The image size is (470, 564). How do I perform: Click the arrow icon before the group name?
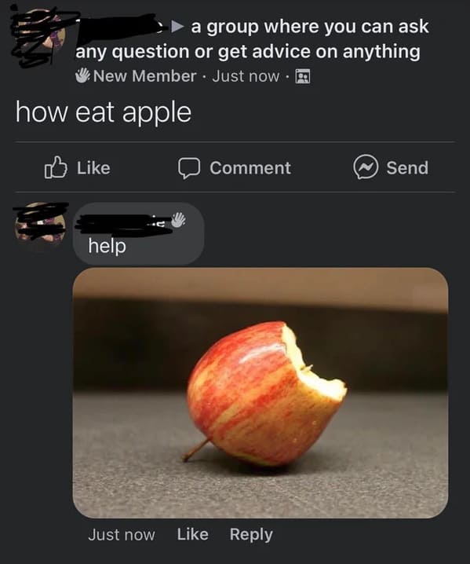(177, 26)
